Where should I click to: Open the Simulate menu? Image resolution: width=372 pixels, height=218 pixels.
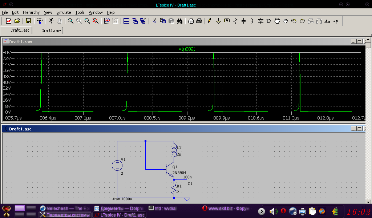point(64,12)
